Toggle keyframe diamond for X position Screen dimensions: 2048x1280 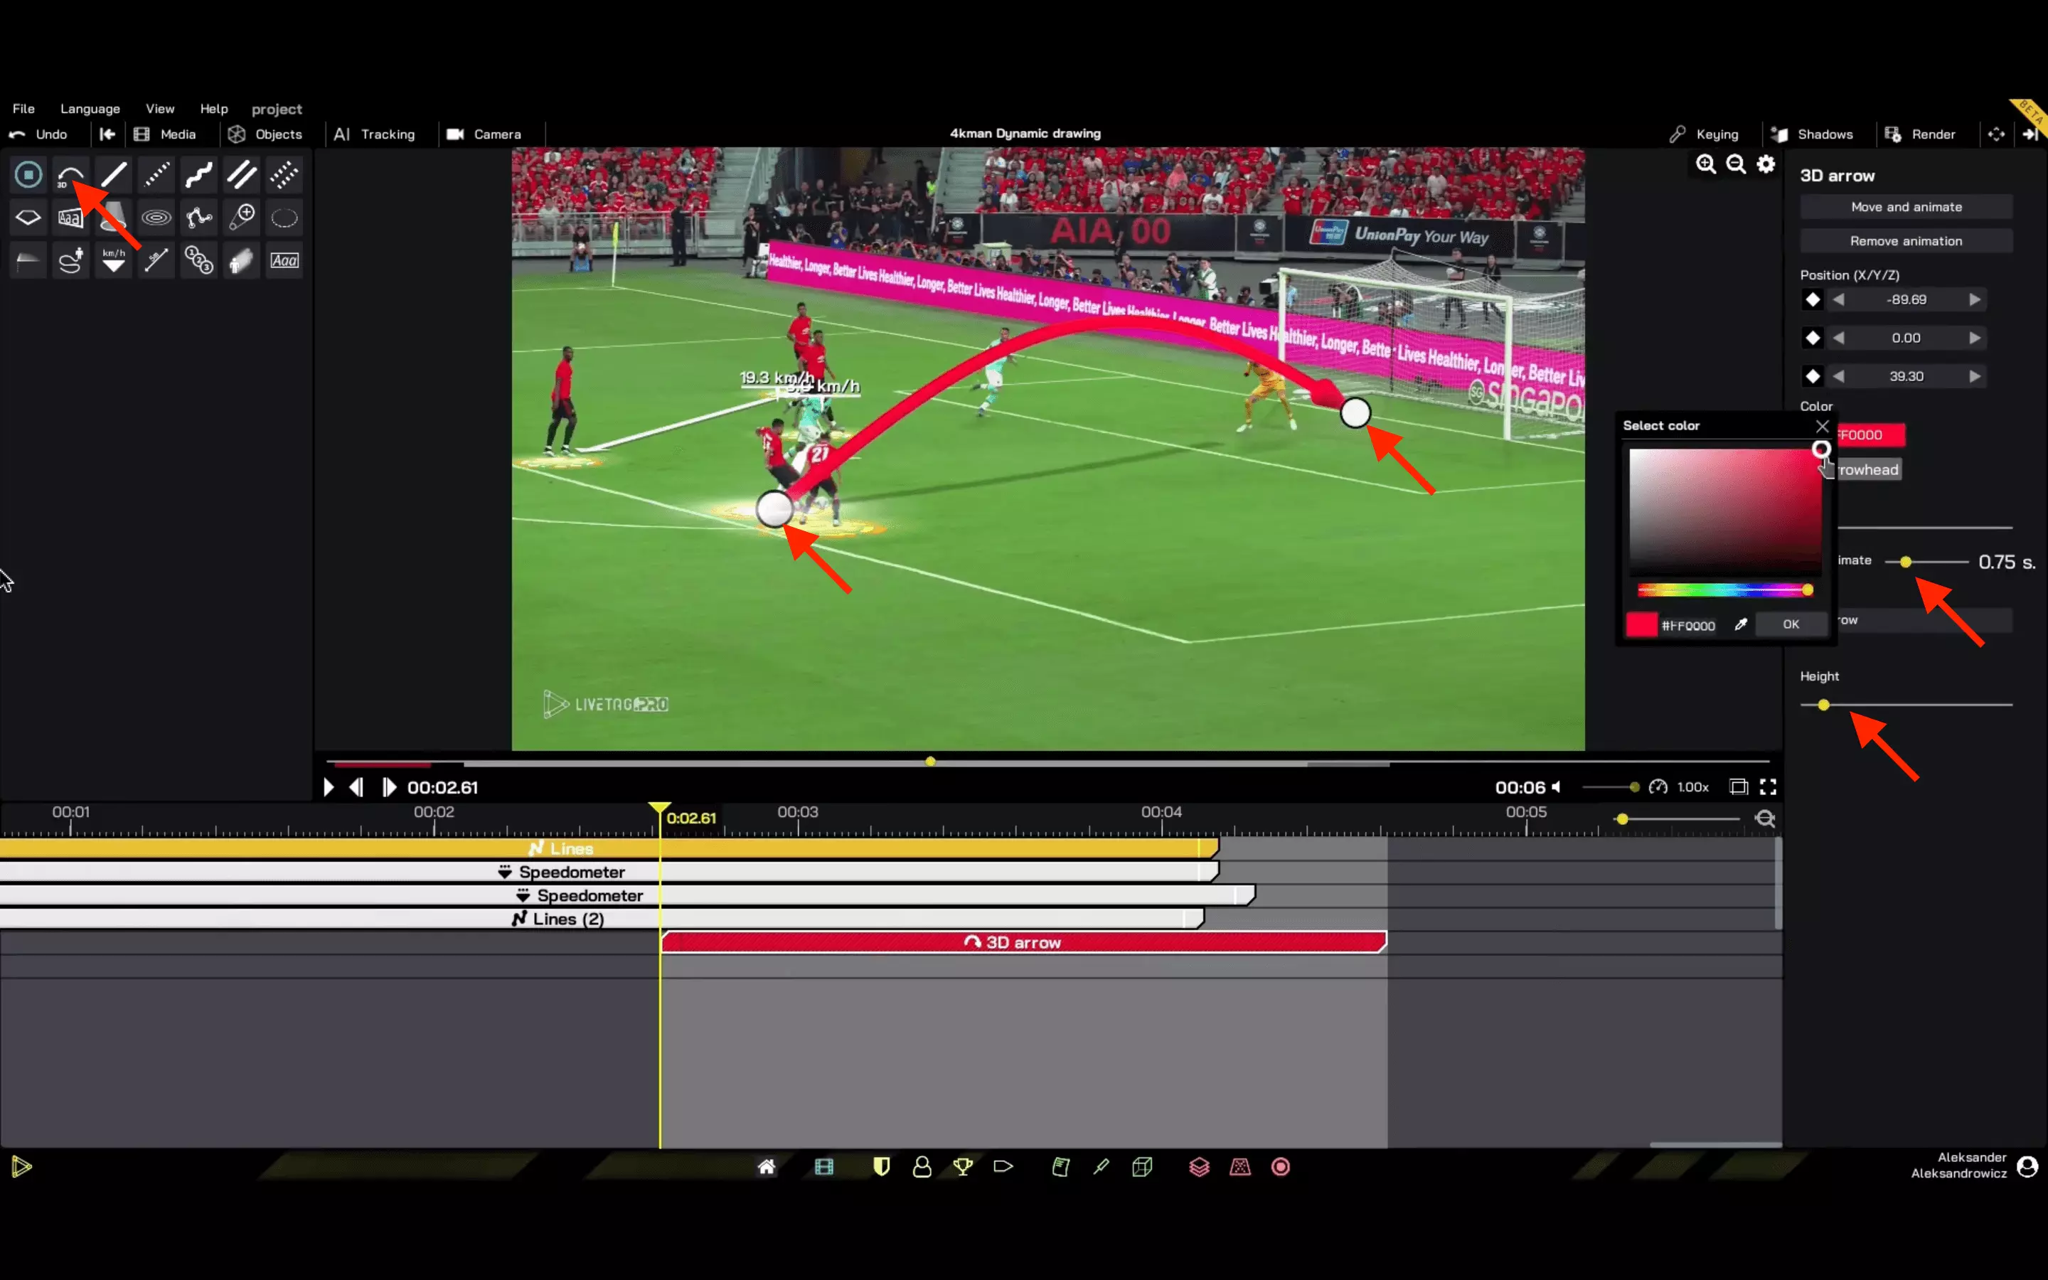tap(1812, 299)
